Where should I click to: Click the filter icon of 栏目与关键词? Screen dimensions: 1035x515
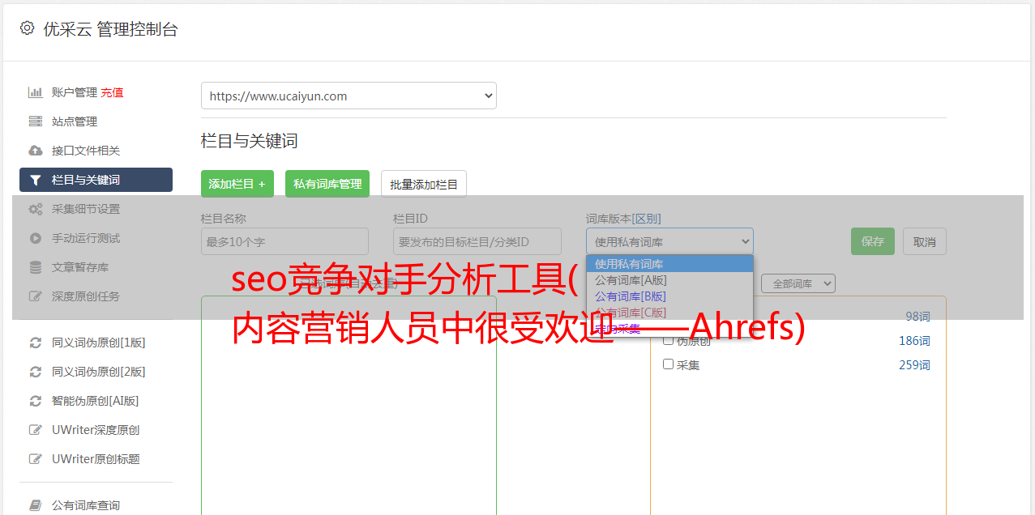[x=35, y=180]
